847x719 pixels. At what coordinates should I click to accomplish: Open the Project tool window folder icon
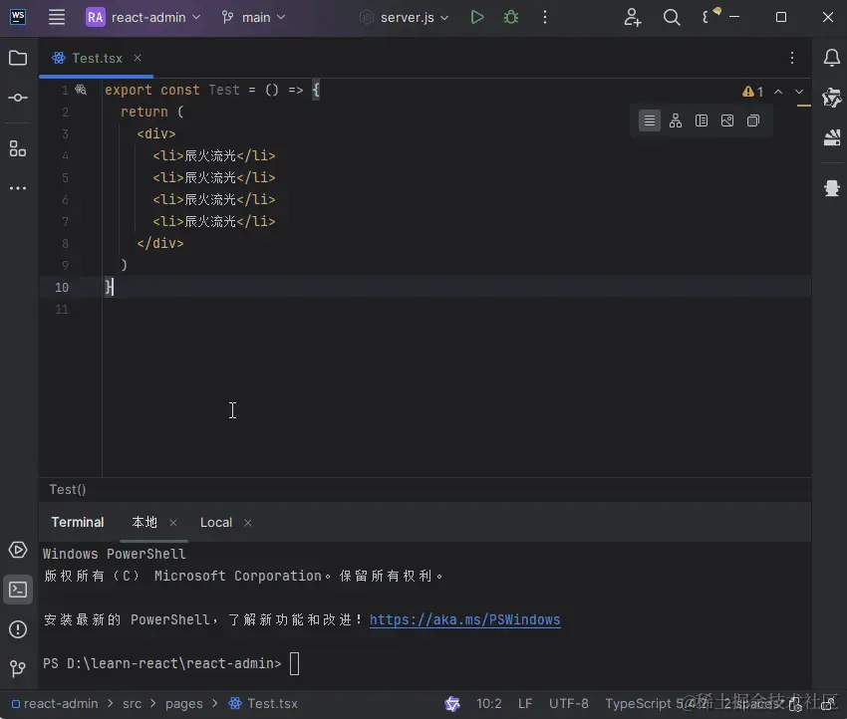[x=18, y=58]
